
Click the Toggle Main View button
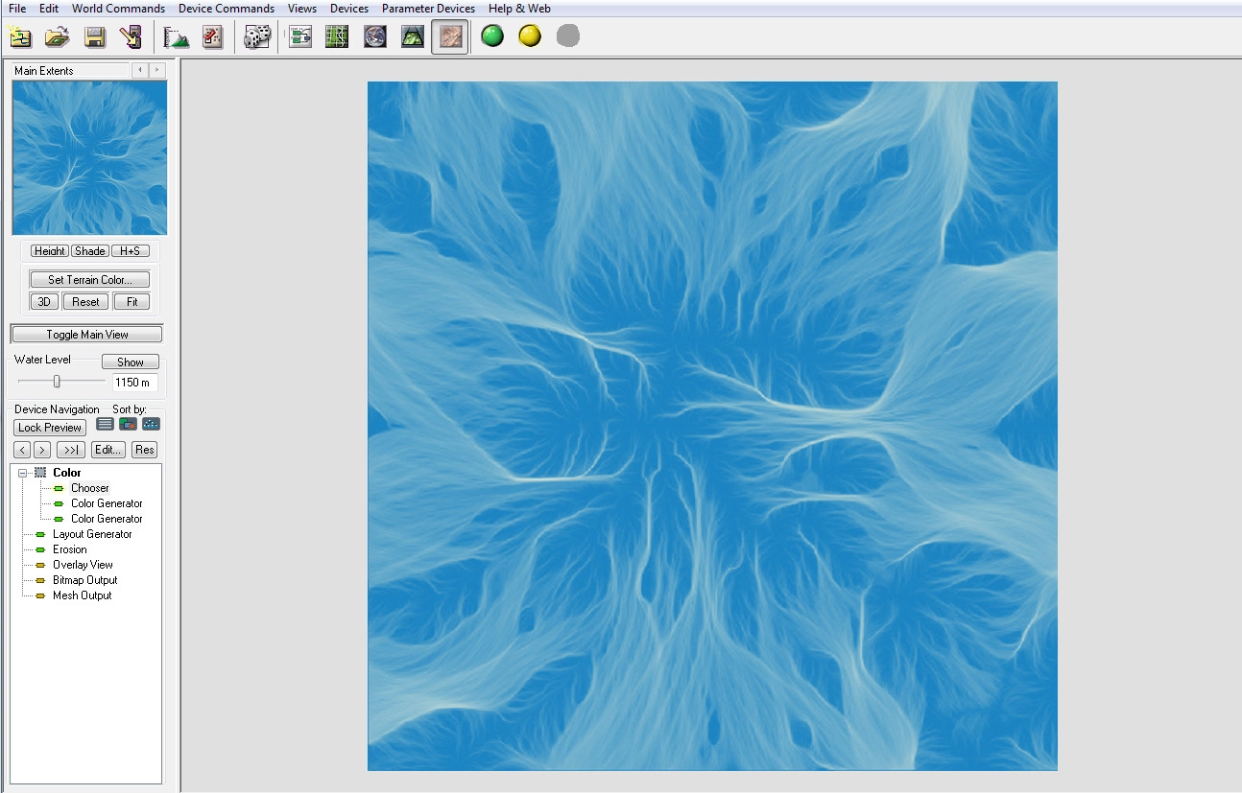pyautogui.click(x=87, y=335)
